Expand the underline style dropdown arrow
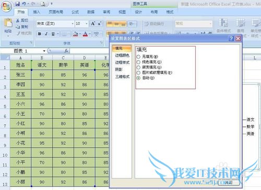Viewport: 261px width, 190px height. pos(58,34)
